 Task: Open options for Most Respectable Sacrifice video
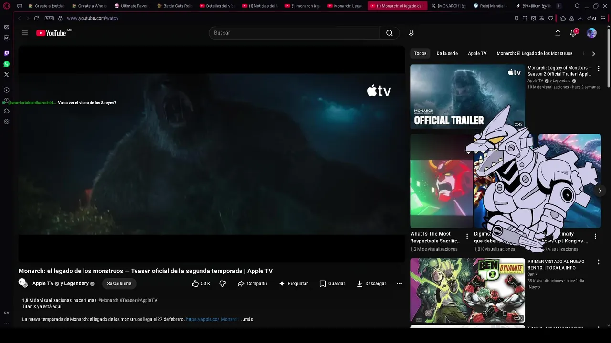click(467, 236)
